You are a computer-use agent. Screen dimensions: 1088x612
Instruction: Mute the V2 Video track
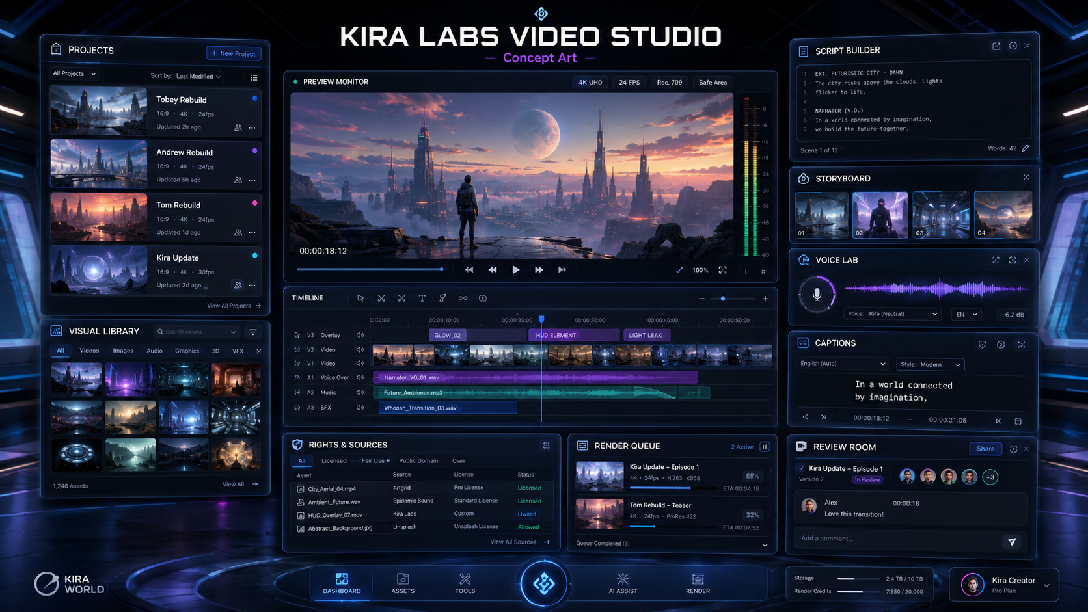[360, 350]
